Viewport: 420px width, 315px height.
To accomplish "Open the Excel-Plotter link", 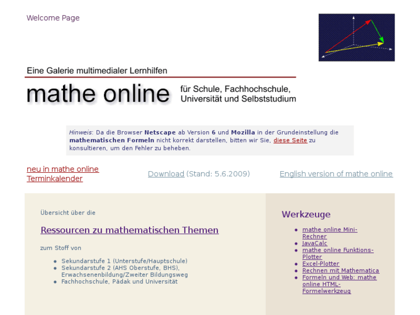I will 321,264.
